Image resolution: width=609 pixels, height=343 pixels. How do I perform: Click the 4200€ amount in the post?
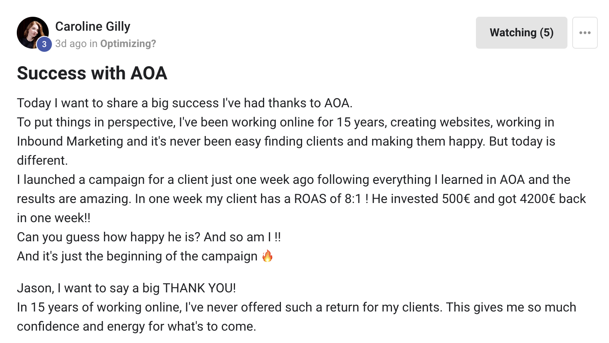537,199
